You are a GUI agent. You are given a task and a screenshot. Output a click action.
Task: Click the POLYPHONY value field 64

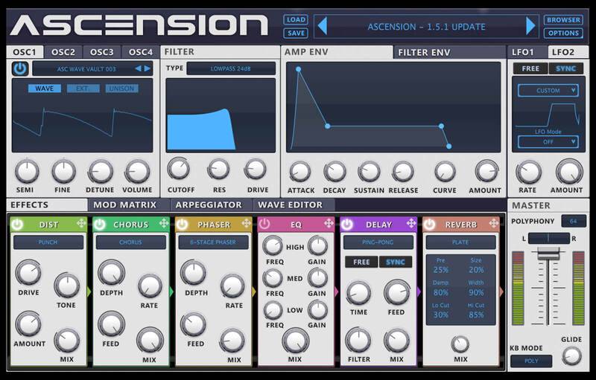573,221
